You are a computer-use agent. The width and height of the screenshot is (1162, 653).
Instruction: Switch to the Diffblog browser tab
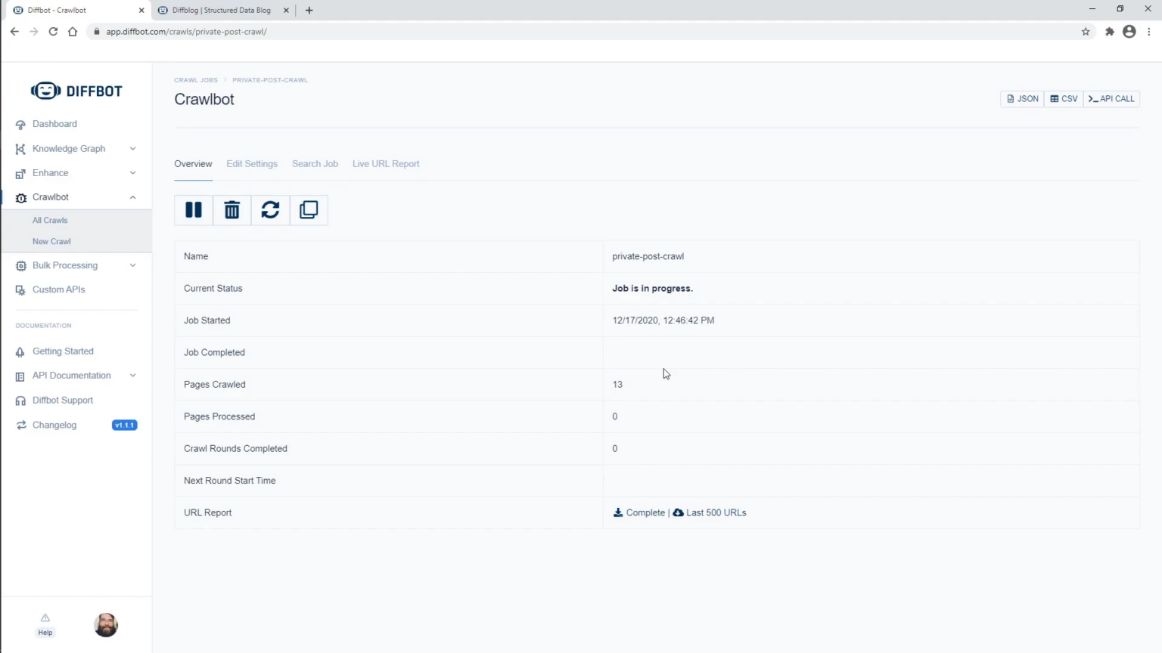(222, 11)
